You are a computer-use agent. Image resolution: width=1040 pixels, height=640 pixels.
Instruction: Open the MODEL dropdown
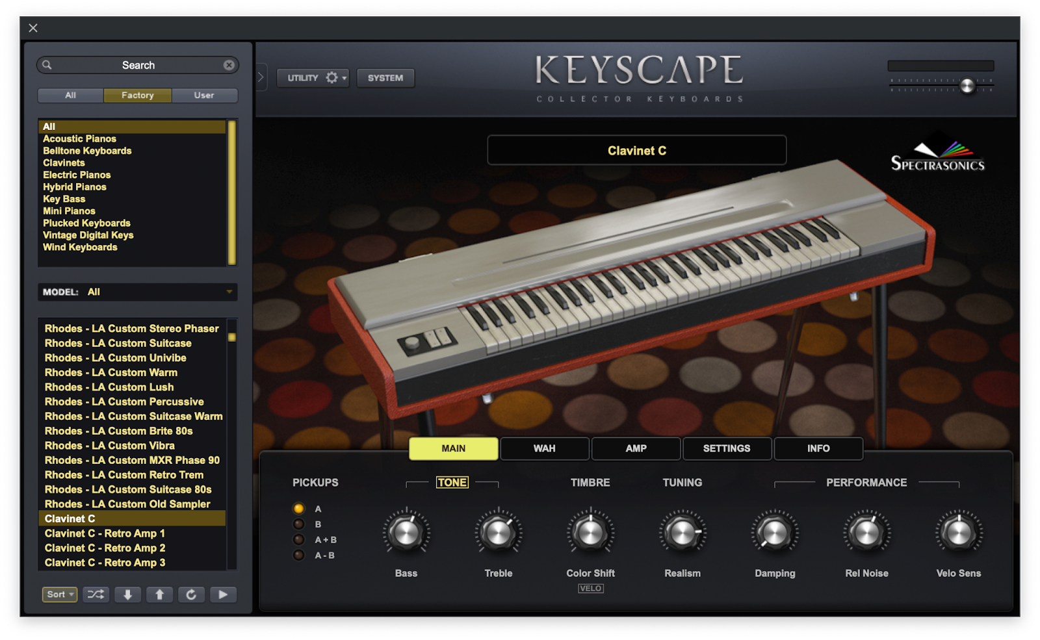(138, 292)
